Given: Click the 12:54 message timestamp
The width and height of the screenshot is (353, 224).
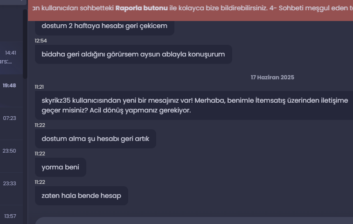Looking at the screenshot, I should click(41, 41).
